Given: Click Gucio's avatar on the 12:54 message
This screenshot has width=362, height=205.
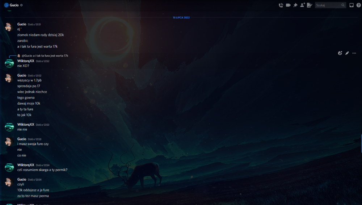Looking at the screenshot, I should tap(9, 182).
